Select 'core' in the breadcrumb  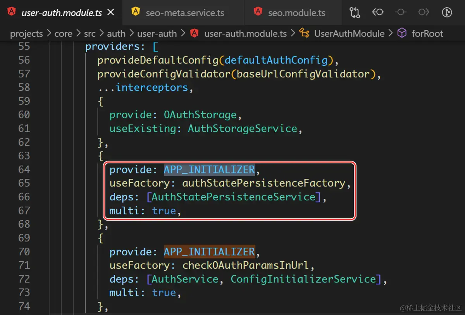click(x=64, y=34)
